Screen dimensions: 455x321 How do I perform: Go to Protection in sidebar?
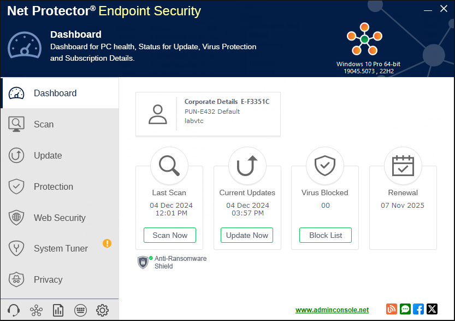53,186
